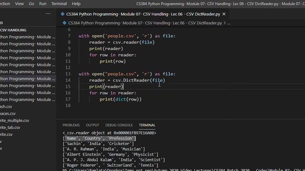This screenshot has height=171, width=305.
Task: Click 'print(reader)' on line 9
Action: 106,48
